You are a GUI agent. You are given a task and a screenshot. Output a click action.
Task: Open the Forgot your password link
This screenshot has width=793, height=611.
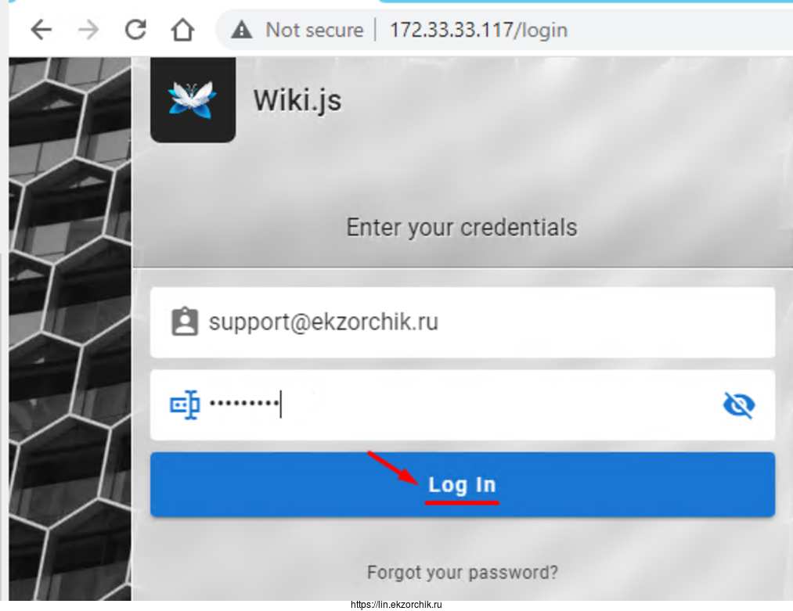tap(463, 573)
